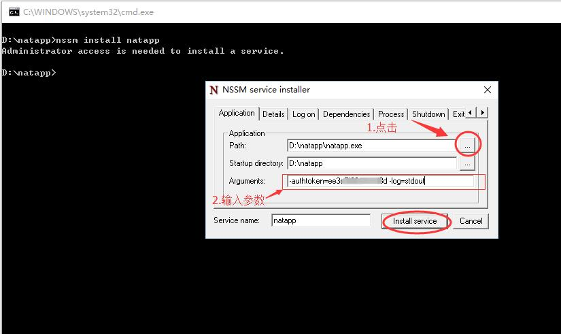
Task: Click the "Path:" label
Action: pos(237,146)
